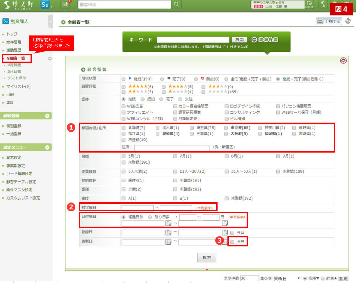
Task: Check the 東京都(85) prefecture checkbox
Action: click(226, 128)
